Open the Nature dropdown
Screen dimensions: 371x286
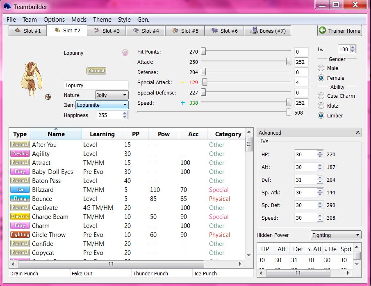click(x=112, y=95)
